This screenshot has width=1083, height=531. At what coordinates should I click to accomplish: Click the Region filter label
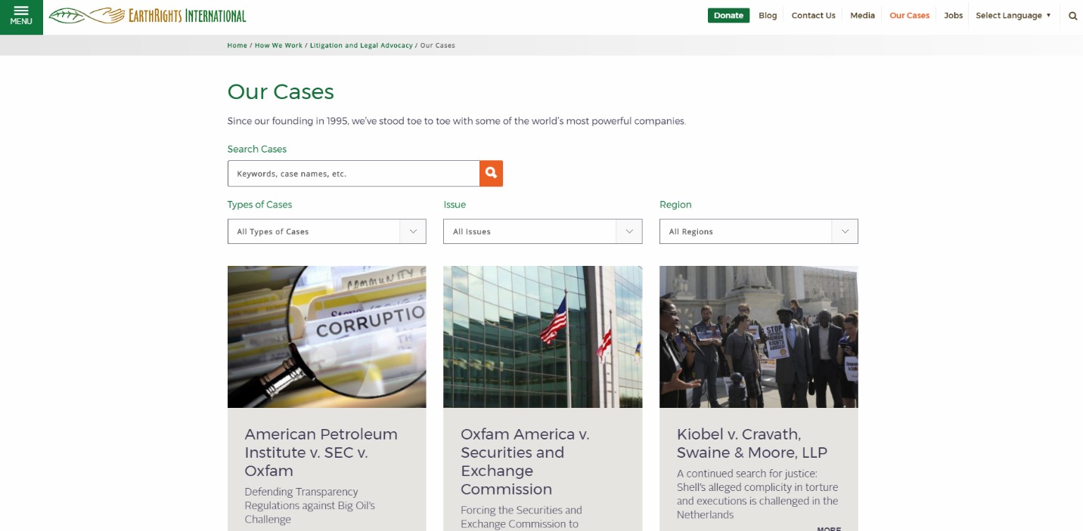coord(675,205)
